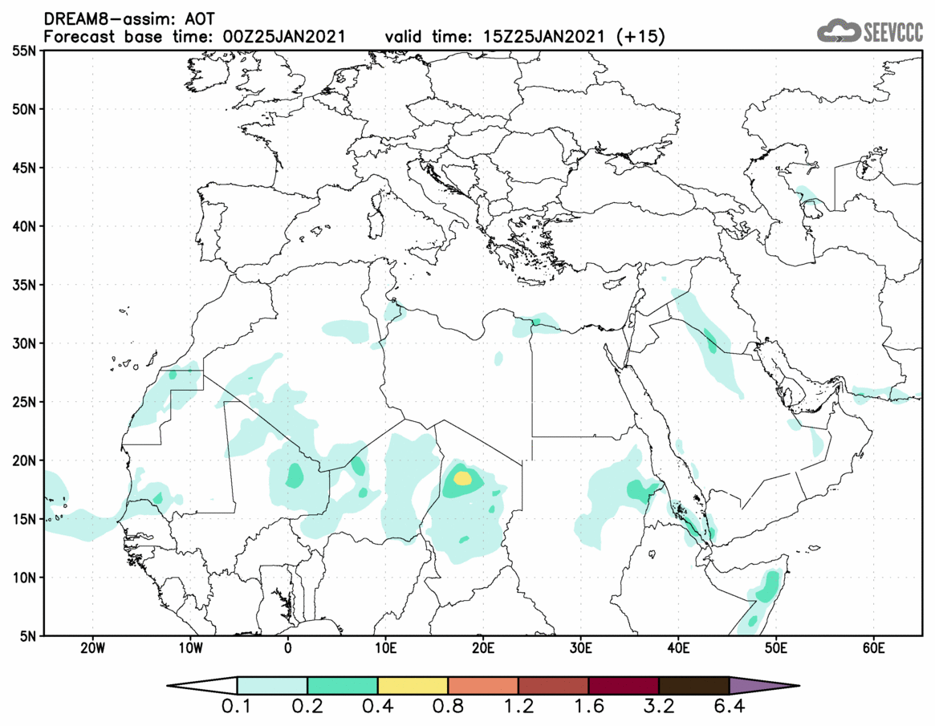Viewport: 935px width, 726px height.
Task: Click the 0.8 colorbar value label
Action: tap(448, 707)
